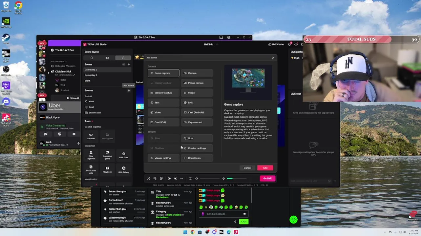Open emoji picker in message box
Image resolution: width=421 pixels, height=236 pixels.
pyautogui.click(x=244, y=214)
